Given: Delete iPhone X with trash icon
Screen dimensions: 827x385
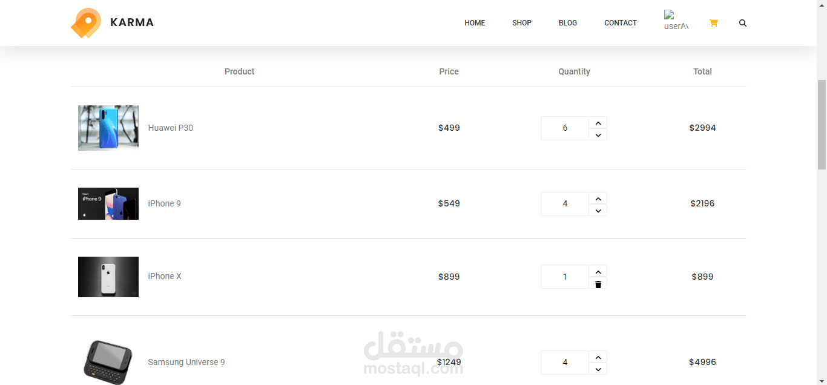Looking at the screenshot, I should point(598,284).
